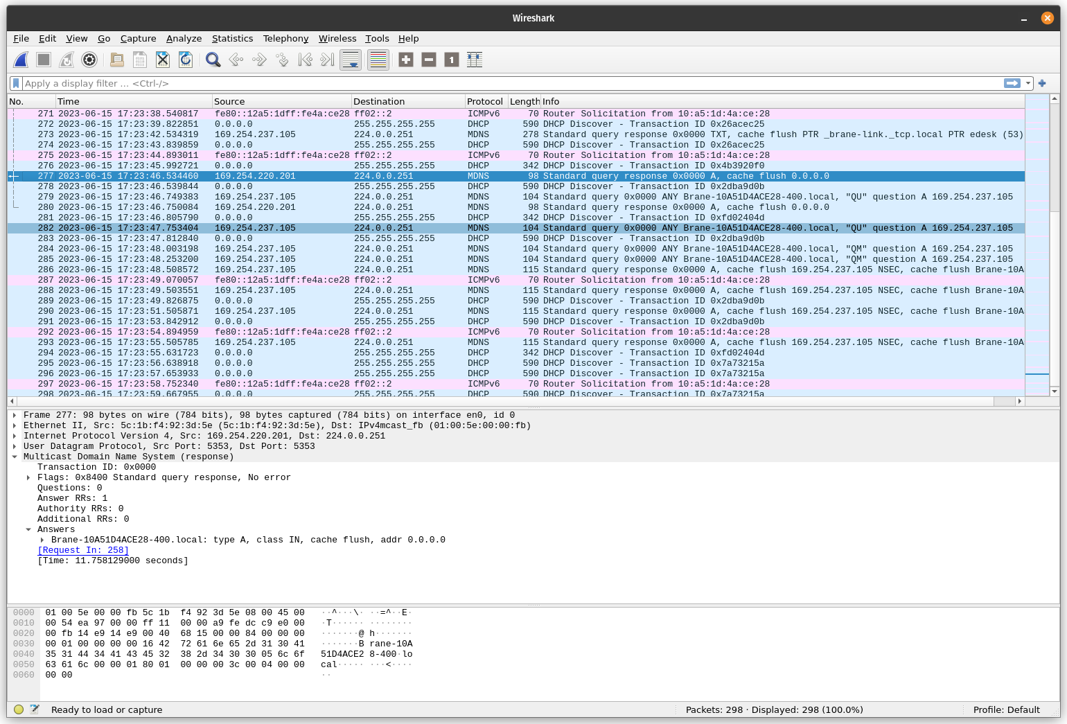Open the Statistics menu

pos(232,39)
